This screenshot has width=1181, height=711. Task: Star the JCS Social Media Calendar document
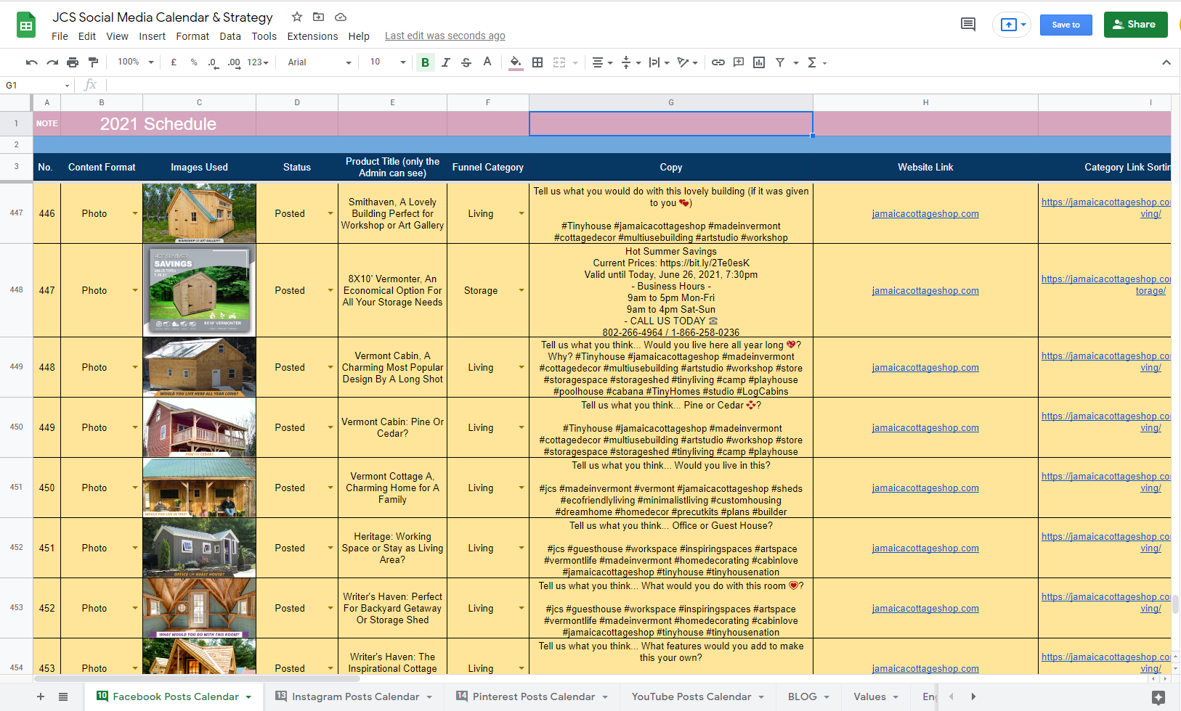click(296, 17)
